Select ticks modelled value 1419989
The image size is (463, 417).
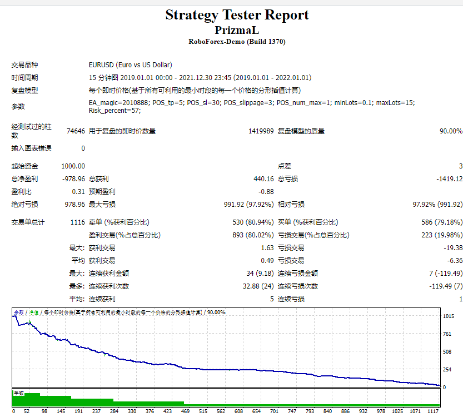point(261,131)
